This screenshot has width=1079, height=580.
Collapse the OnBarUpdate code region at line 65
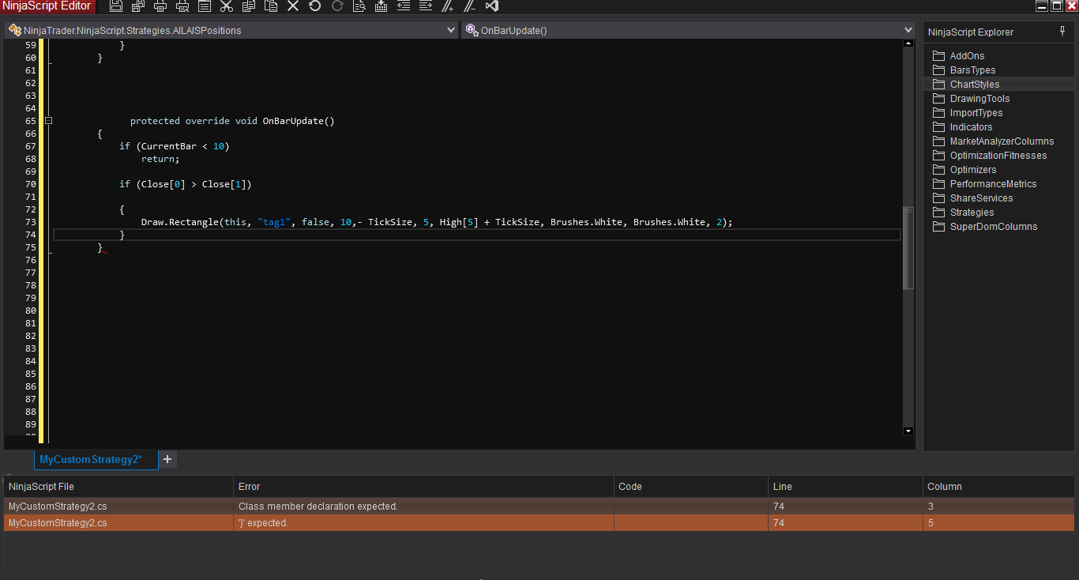[x=49, y=121]
